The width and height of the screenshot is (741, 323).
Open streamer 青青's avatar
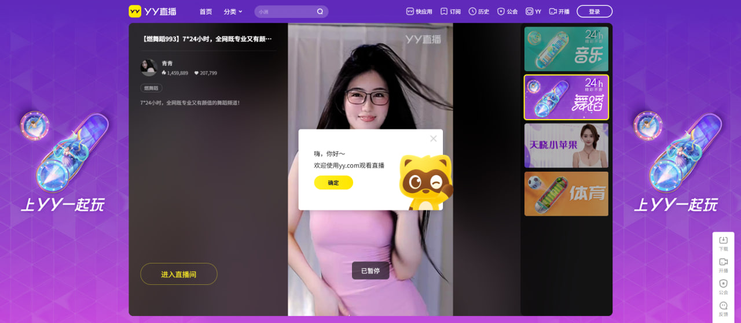click(x=149, y=68)
